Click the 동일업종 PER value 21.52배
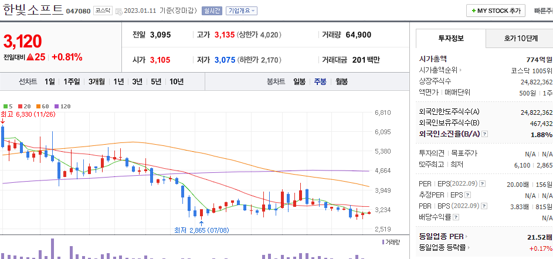Screen dimensions: 553x259 540,237
